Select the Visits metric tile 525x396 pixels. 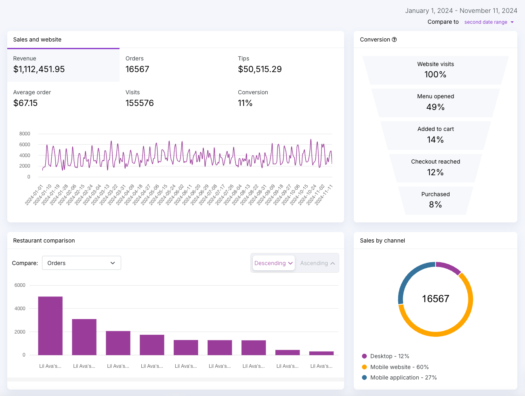[x=176, y=99]
